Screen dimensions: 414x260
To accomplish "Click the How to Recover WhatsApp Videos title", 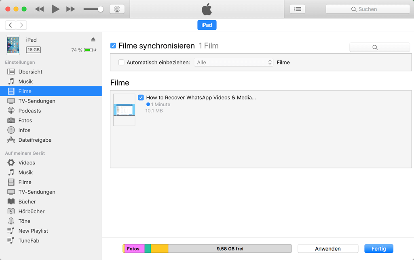I will (x=201, y=98).
